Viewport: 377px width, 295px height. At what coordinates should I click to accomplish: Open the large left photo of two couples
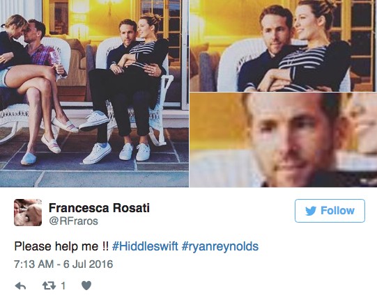click(94, 93)
